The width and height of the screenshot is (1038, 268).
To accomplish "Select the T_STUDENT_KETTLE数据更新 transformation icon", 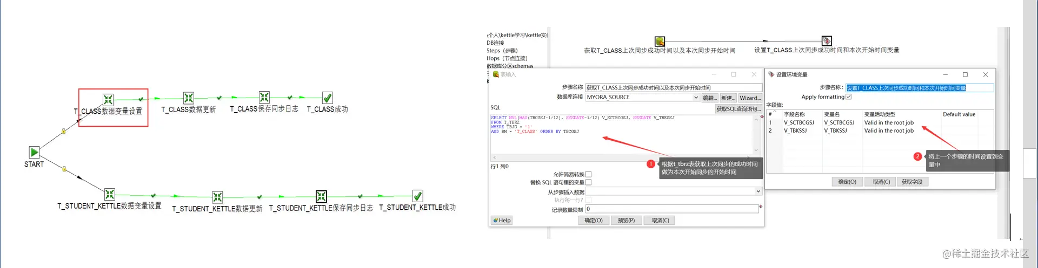I will [x=217, y=197].
